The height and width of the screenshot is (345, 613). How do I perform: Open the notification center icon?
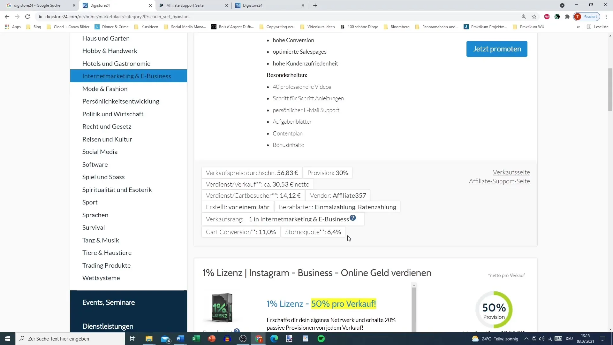coord(602,339)
